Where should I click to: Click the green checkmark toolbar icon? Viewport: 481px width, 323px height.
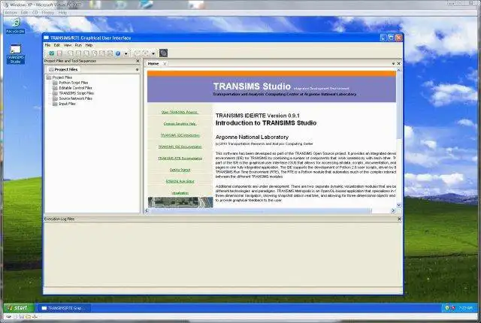[x=52, y=53]
